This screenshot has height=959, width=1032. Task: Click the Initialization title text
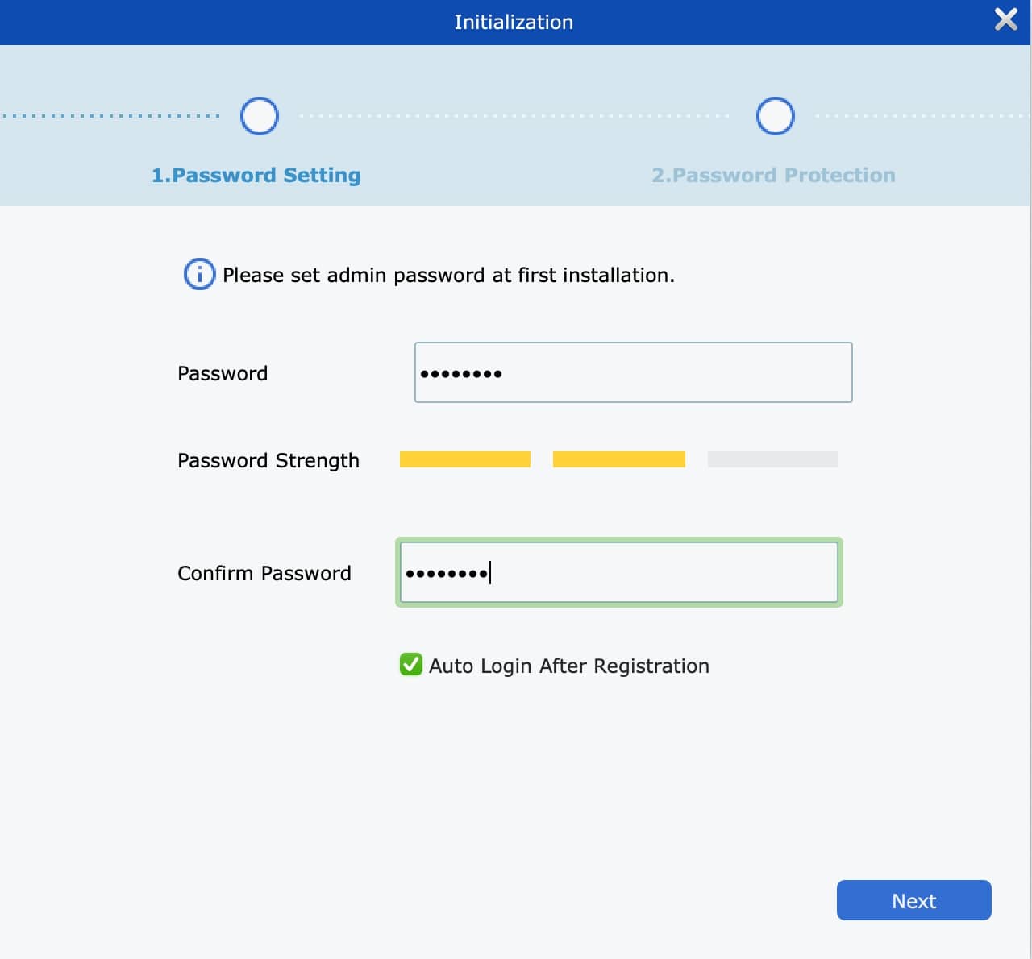pos(514,23)
